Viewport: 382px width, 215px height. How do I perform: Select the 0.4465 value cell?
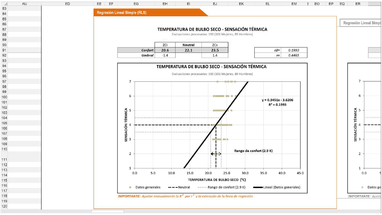click(294, 55)
